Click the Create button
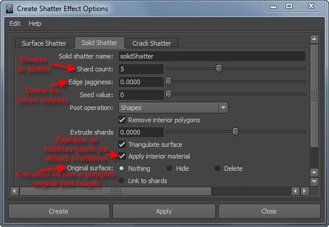Image resolution: width=329 pixels, height=227 pixels. click(59, 211)
